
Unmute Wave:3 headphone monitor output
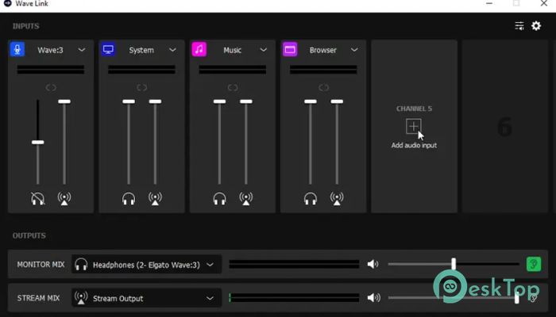pos(37,198)
